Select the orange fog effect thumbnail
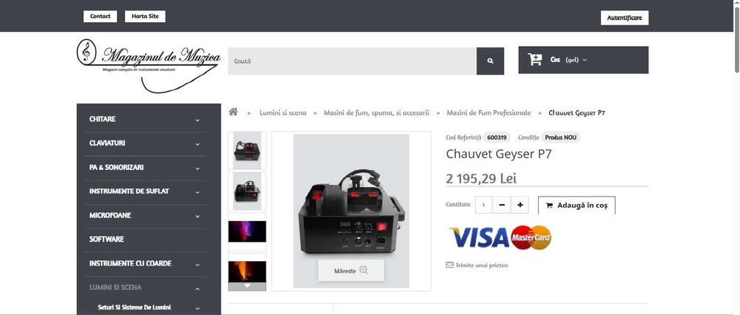 pos(247,271)
